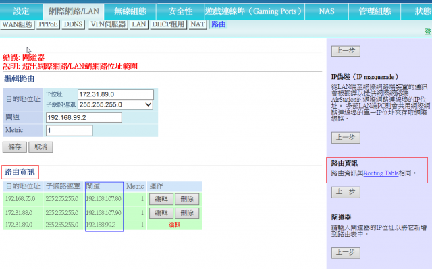Edit the 192.168.55.0 route row
The image size is (432, 269).
point(161,199)
